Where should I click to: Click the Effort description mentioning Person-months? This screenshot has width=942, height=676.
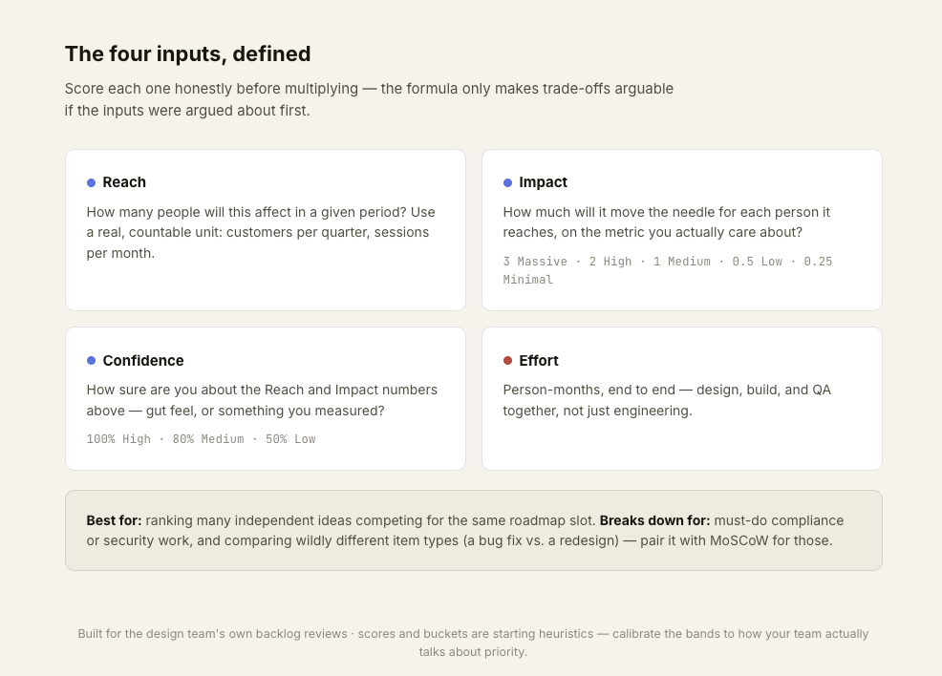[667, 400]
